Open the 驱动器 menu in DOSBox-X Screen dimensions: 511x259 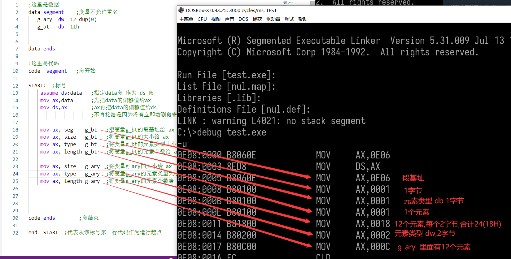point(273,19)
